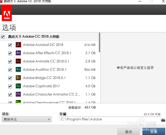Uncheck the master Adobe CC 2018 大师版 checkbox
166x135 pixels.
pos(3,37)
